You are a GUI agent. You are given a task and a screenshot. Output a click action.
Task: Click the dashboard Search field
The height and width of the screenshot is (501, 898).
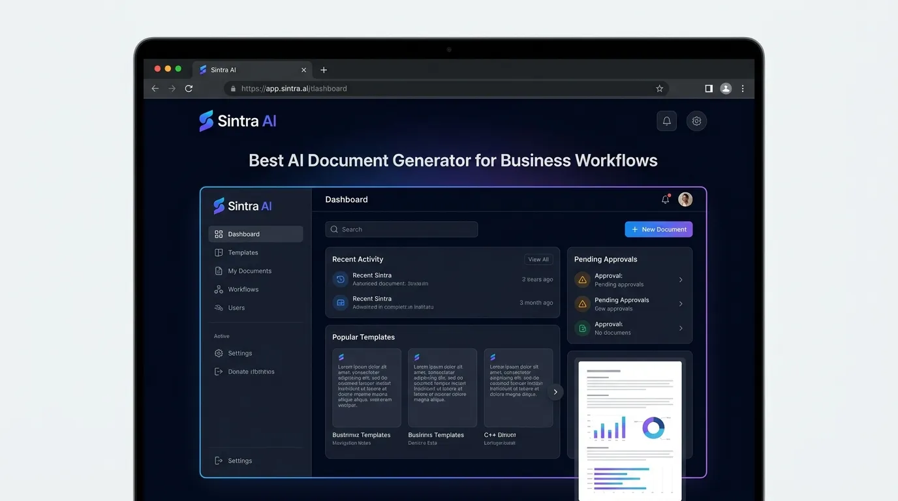(x=401, y=230)
